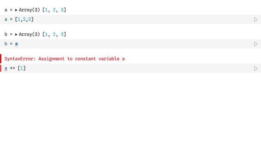Expand the Array(3) output for a
Image resolution: width=261 pixels, height=163 pixels.
click(16, 10)
